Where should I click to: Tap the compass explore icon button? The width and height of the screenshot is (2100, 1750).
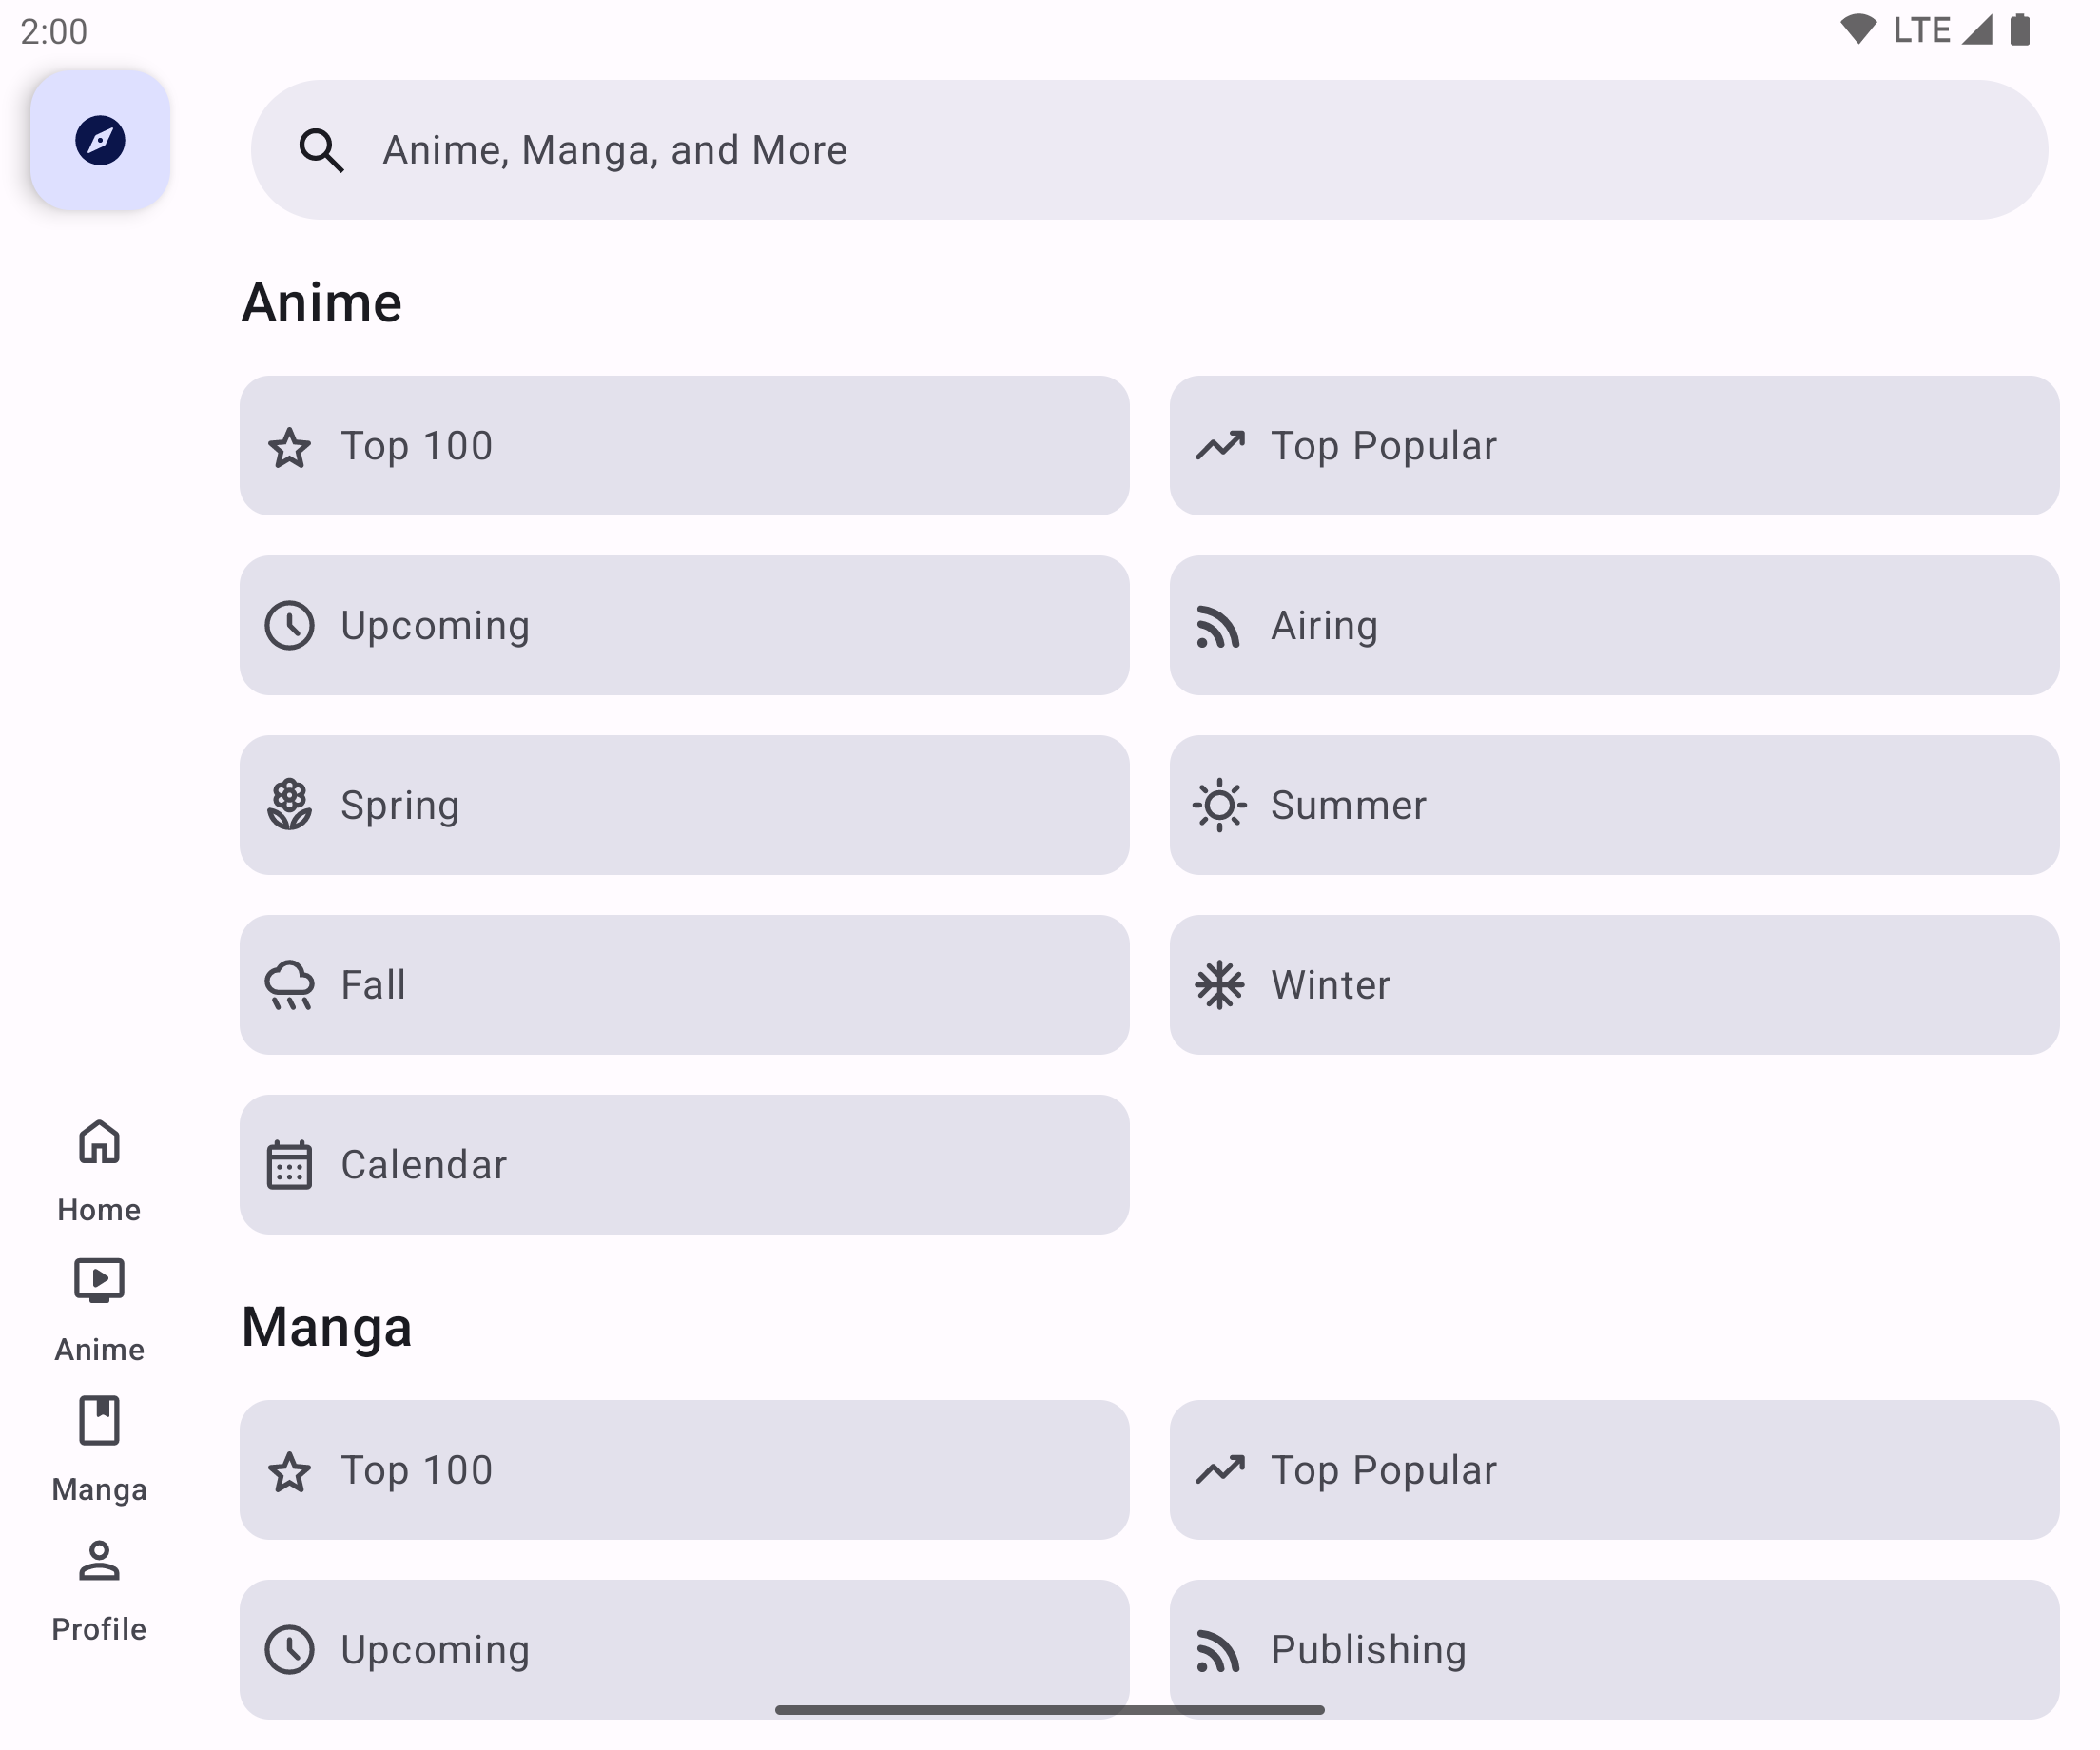(100, 140)
